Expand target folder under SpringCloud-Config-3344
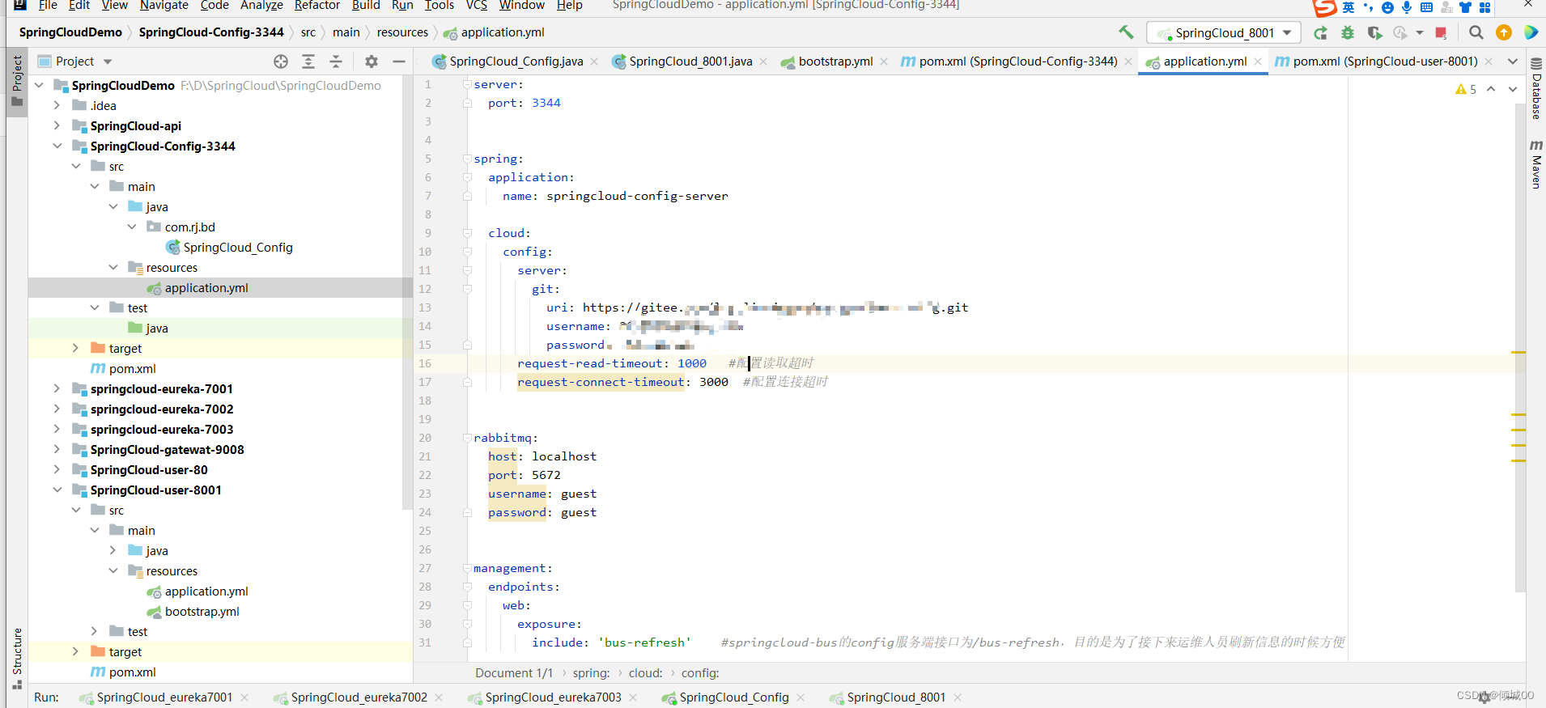1546x708 pixels. pyautogui.click(x=75, y=348)
